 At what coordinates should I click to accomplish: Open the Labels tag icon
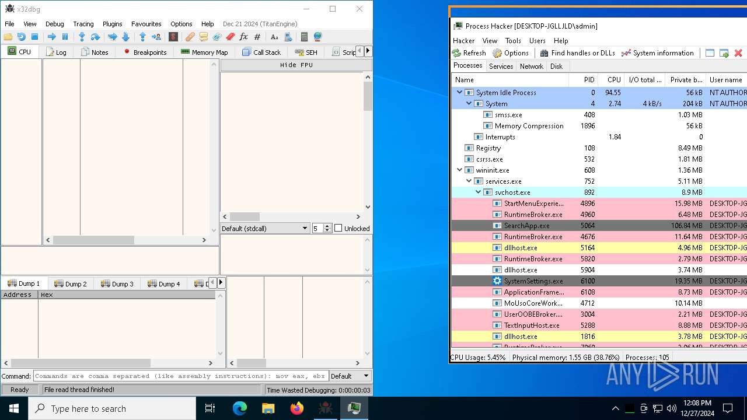[x=217, y=37]
